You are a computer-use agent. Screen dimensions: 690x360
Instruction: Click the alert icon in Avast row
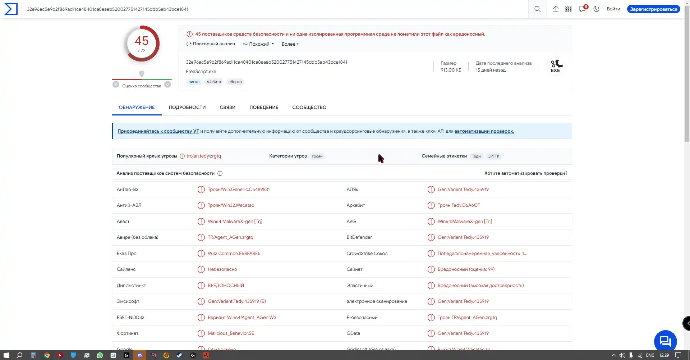tap(201, 222)
